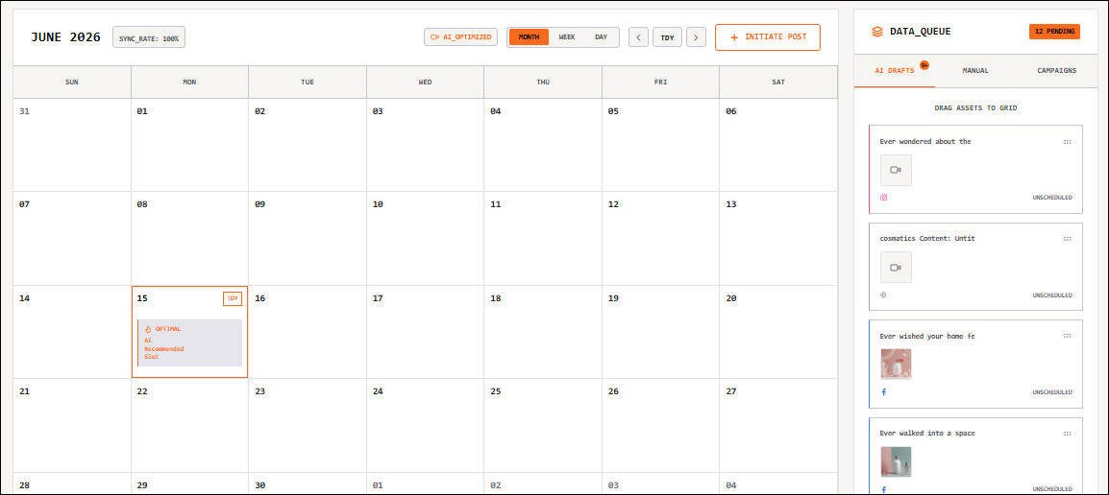Click Instagram icon on 'Ever wondered about the' card
1109x495 pixels.
tap(883, 198)
